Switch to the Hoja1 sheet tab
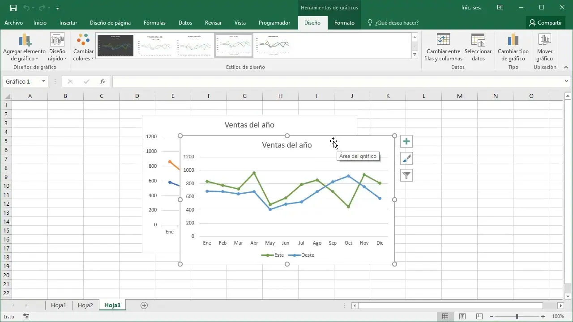 (58, 305)
